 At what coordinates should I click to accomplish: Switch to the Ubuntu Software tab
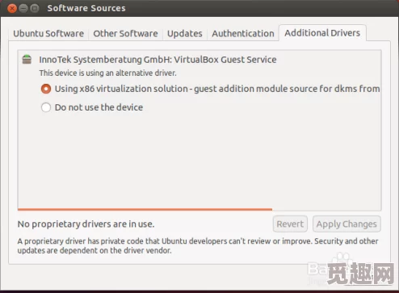[48, 34]
